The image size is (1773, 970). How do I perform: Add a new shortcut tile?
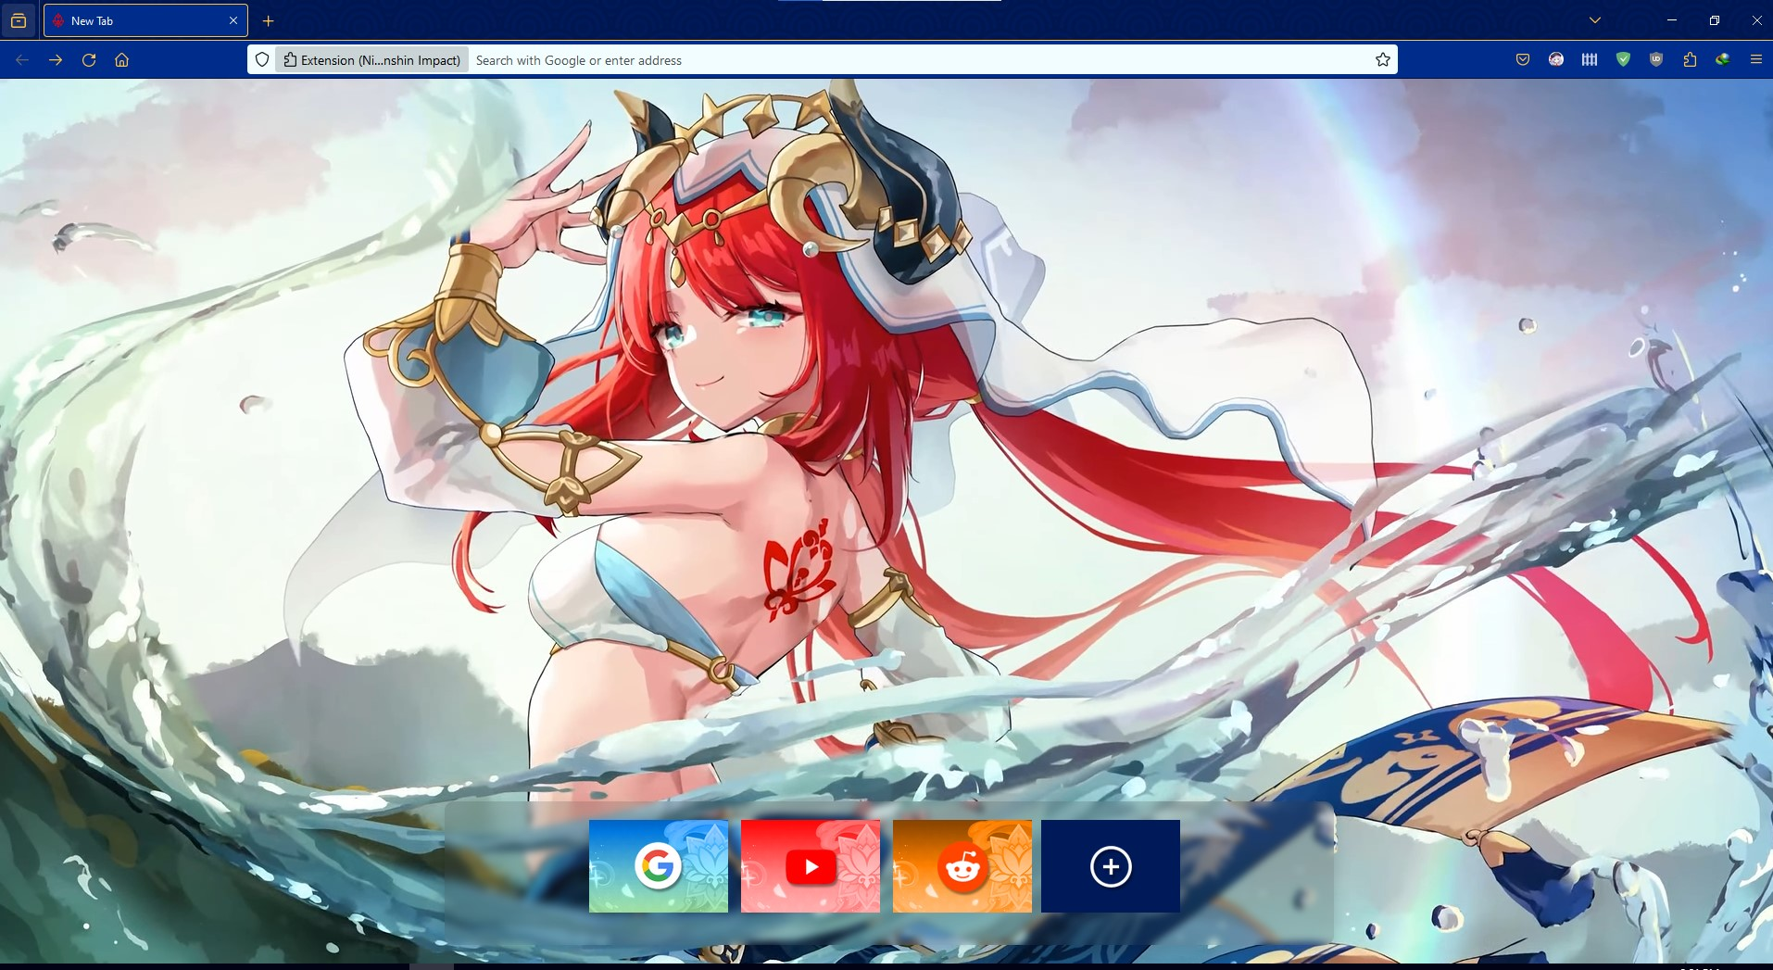tap(1111, 866)
